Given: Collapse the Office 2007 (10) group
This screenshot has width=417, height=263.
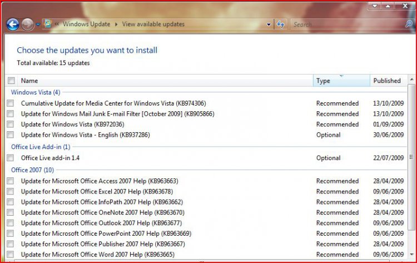Looking at the screenshot, I should pyautogui.click(x=32, y=170).
